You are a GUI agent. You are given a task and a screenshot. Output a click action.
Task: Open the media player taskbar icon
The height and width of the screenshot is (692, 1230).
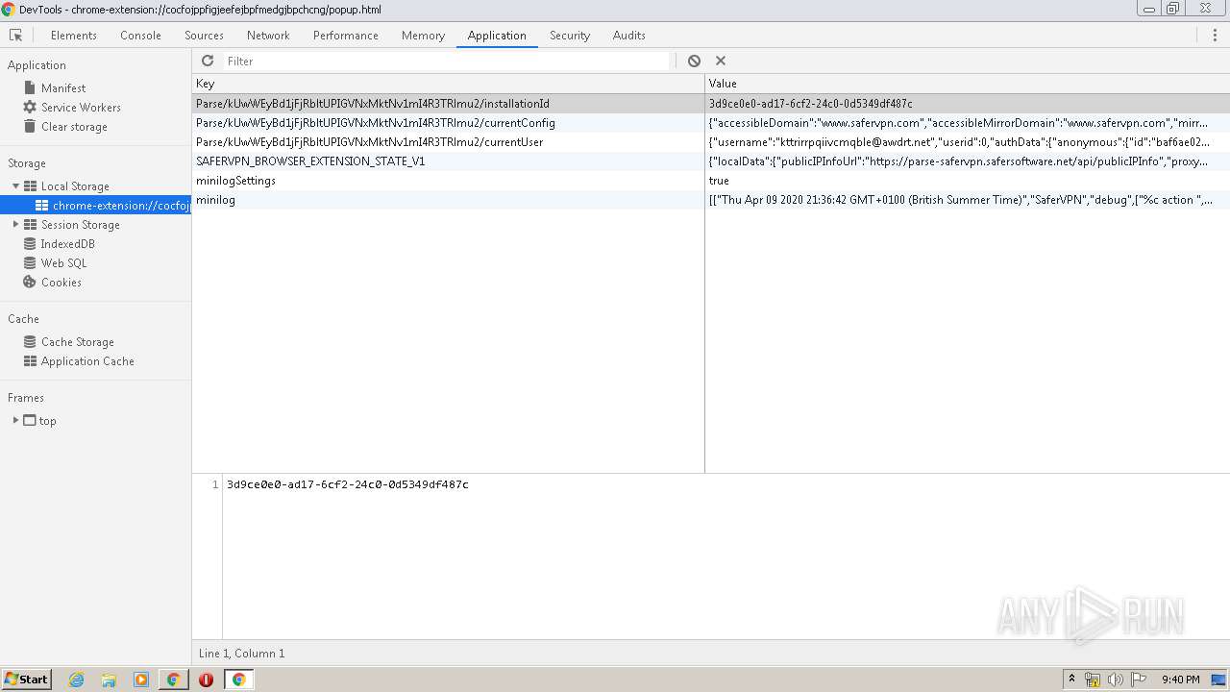pos(141,680)
